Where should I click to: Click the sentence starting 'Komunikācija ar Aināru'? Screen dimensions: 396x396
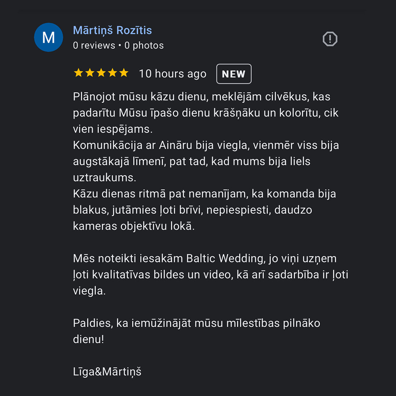pyautogui.click(x=206, y=161)
